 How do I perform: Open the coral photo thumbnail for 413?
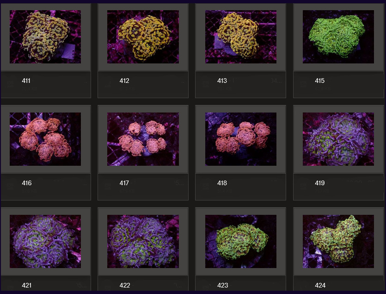pyautogui.click(x=241, y=37)
